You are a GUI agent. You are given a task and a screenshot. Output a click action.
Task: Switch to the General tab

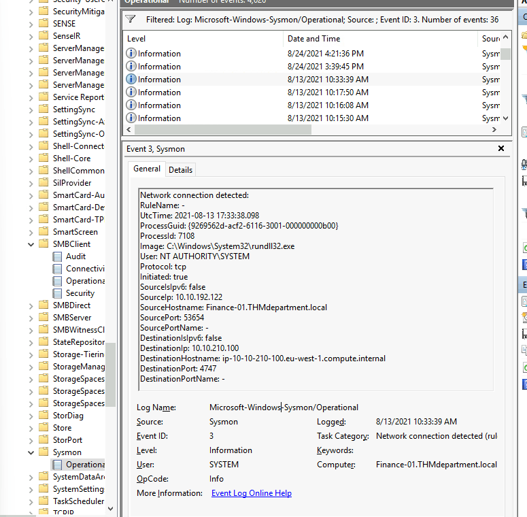pyautogui.click(x=146, y=169)
